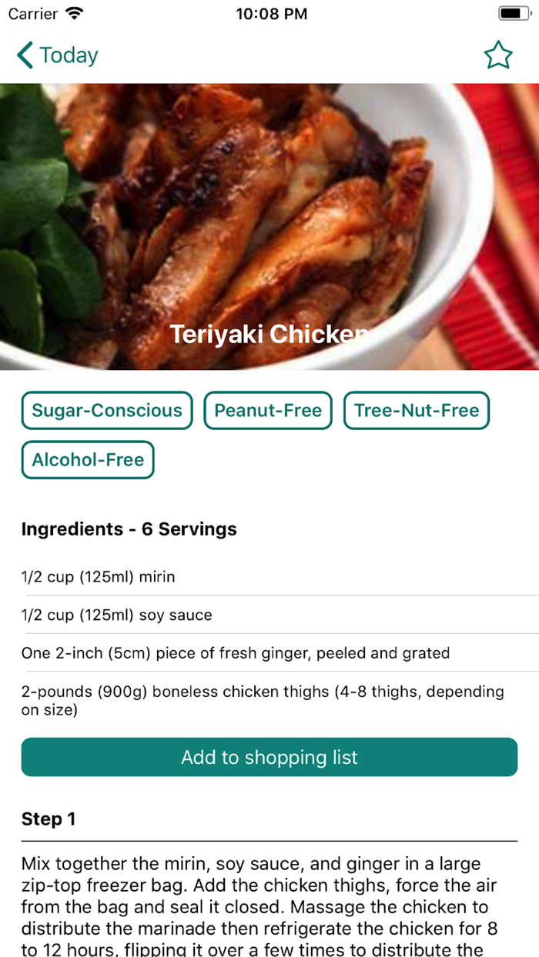The image size is (539, 957).
Task: Tap the battery indicator in the status bar
Action: click(x=512, y=12)
